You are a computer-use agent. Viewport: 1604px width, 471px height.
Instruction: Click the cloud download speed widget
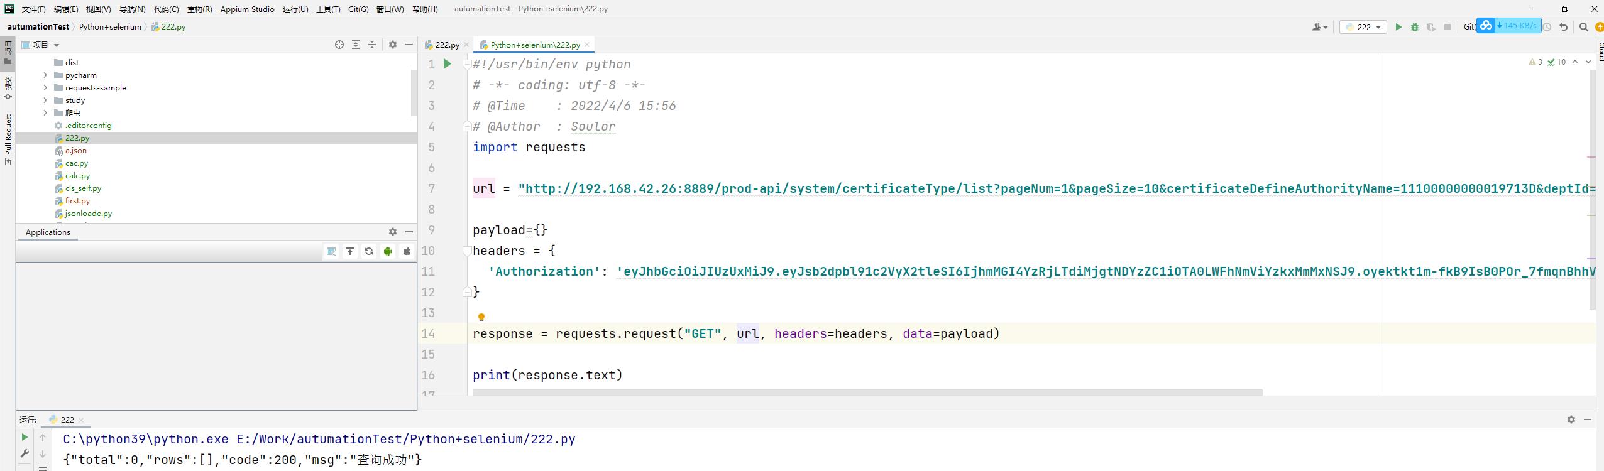click(x=1508, y=26)
